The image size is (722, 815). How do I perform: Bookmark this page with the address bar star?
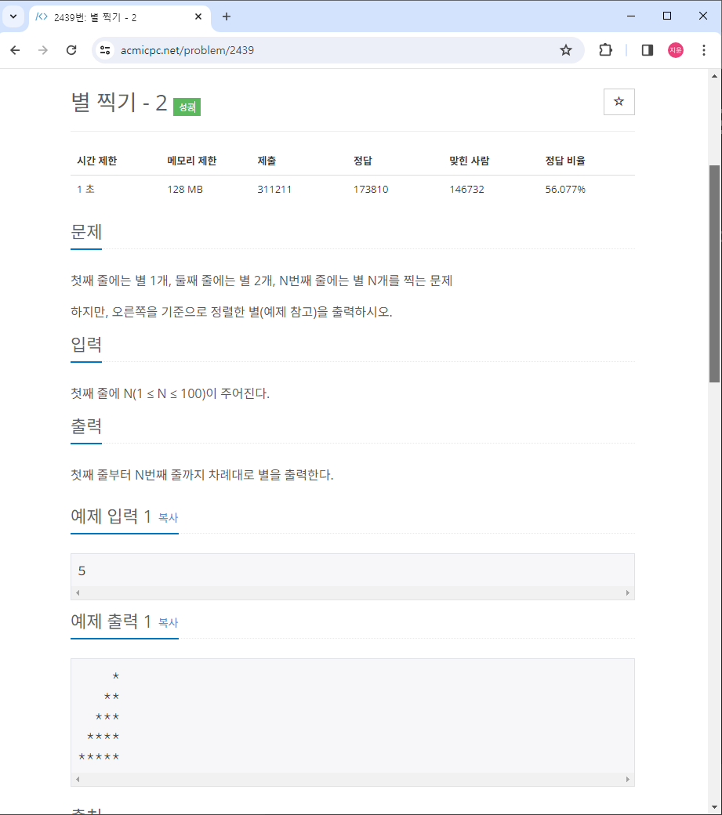coord(565,50)
